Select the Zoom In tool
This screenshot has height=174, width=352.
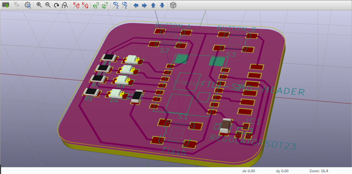coord(39,5)
